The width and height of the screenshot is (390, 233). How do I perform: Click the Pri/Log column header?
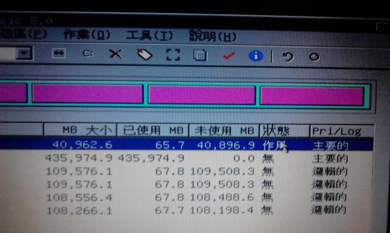pyautogui.click(x=342, y=131)
